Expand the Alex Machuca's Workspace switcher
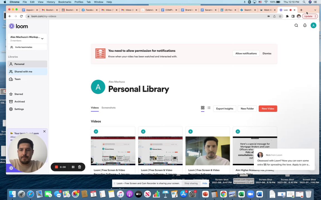321x200 pixels. pos(27,39)
